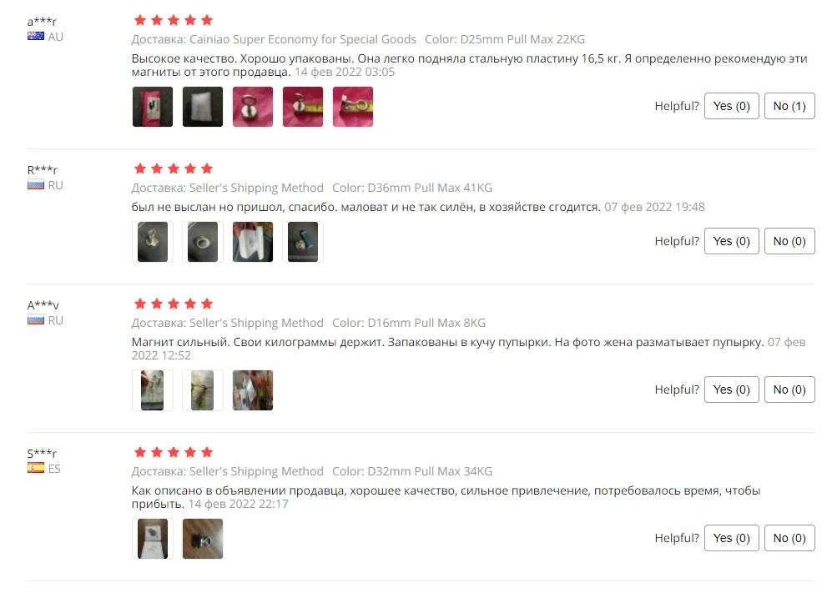Image resolution: width=832 pixels, height=593 pixels.
Task: Mark R***r's review as helpful with Yes
Action: click(731, 241)
